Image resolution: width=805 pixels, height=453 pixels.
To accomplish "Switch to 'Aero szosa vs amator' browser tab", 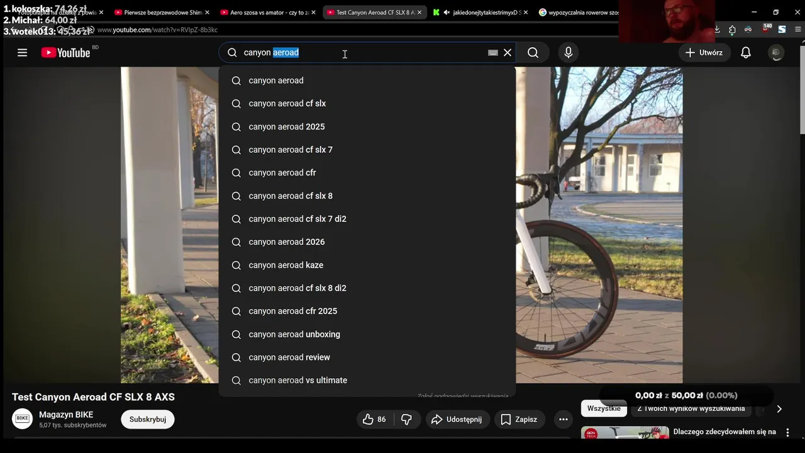I will (269, 13).
